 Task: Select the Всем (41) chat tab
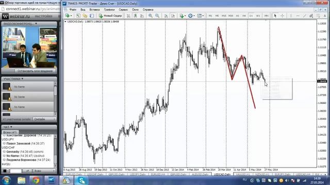click(10, 133)
